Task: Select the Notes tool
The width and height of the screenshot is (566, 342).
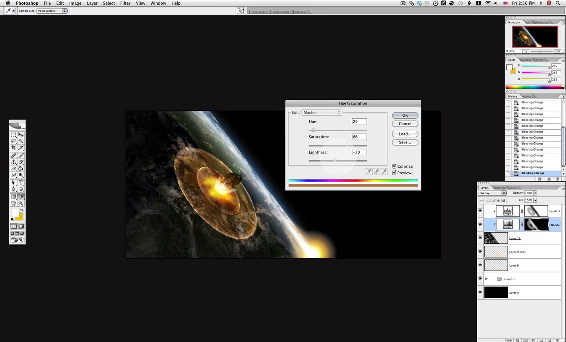Action: coord(13,197)
